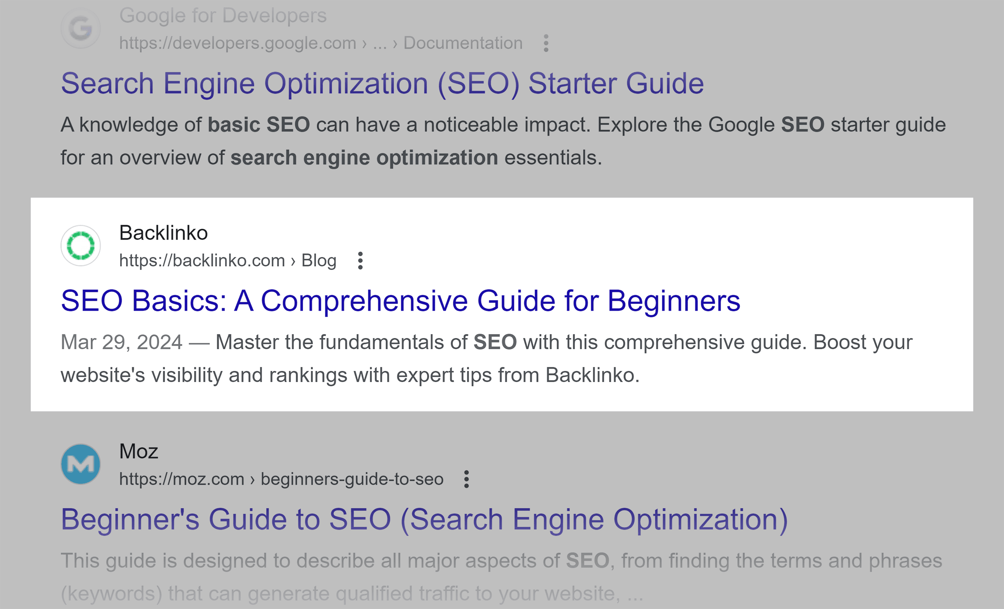Click the blue M logo beside Moz
This screenshot has height=609, width=1004.
81,464
